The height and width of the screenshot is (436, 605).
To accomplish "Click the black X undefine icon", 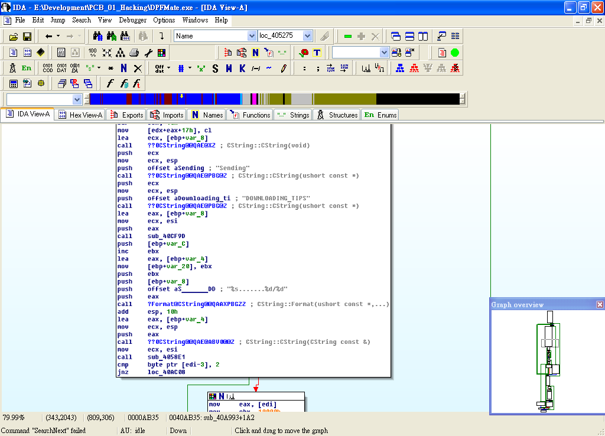I will click(138, 69).
